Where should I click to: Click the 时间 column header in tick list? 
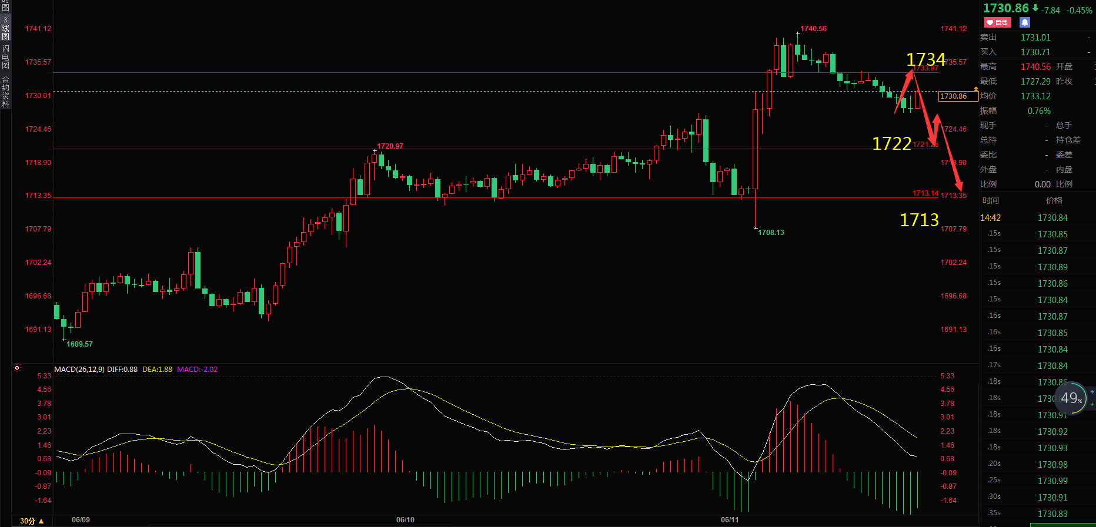coord(991,200)
